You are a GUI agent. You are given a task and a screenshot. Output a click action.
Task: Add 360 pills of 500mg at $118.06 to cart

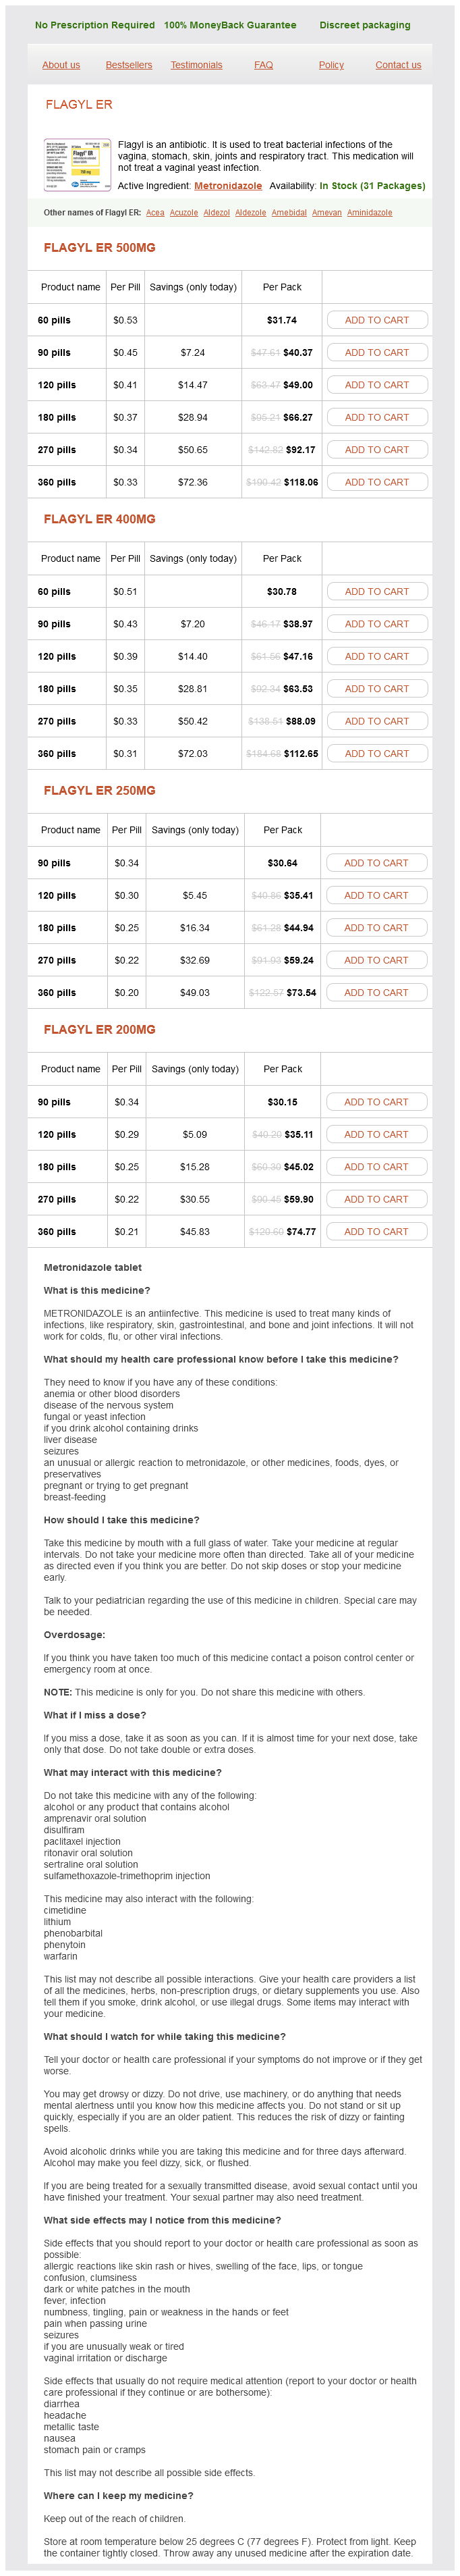[376, 482]
